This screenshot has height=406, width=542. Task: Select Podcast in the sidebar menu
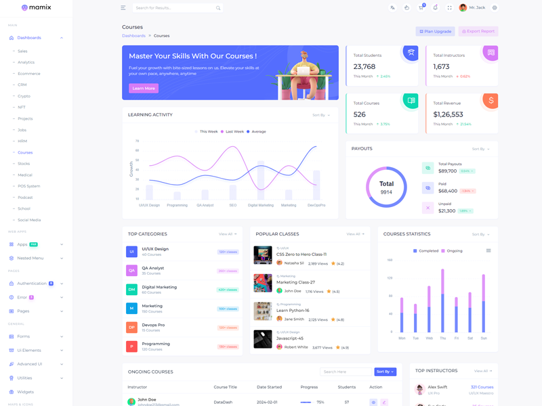tap(25, 198)
